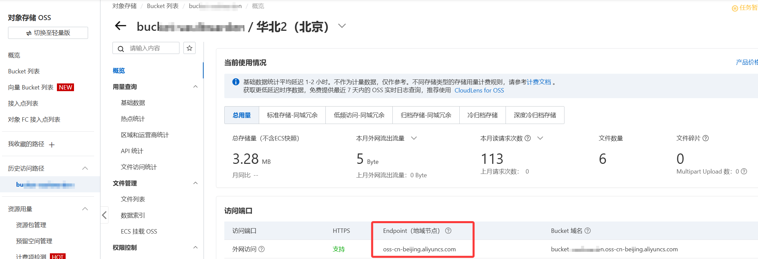Image resolution: width=758 pixels, height=259 pixels.
Task: Open the 本月外网流出流量 dropdown arrow
Action: pyautogui.click(x=414, y=138)
